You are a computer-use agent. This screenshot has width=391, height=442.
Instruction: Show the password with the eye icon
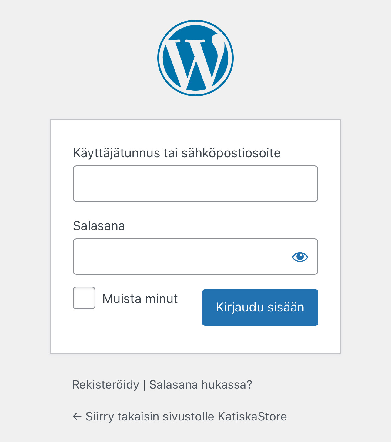click(300, 257)
